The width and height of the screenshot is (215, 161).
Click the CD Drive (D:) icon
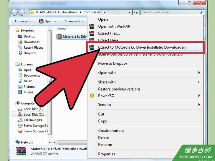coord(20,120)
